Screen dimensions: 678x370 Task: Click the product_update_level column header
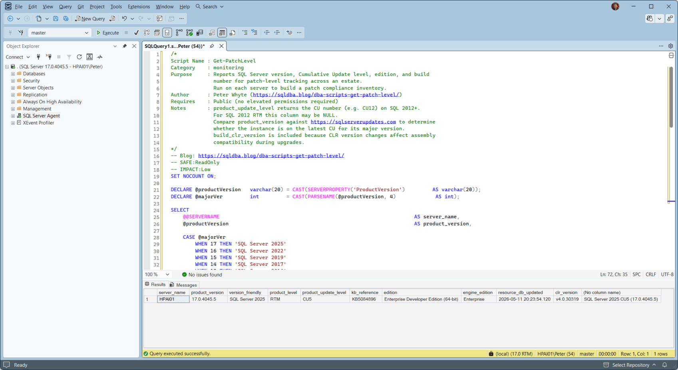click(x=324, y=293)
